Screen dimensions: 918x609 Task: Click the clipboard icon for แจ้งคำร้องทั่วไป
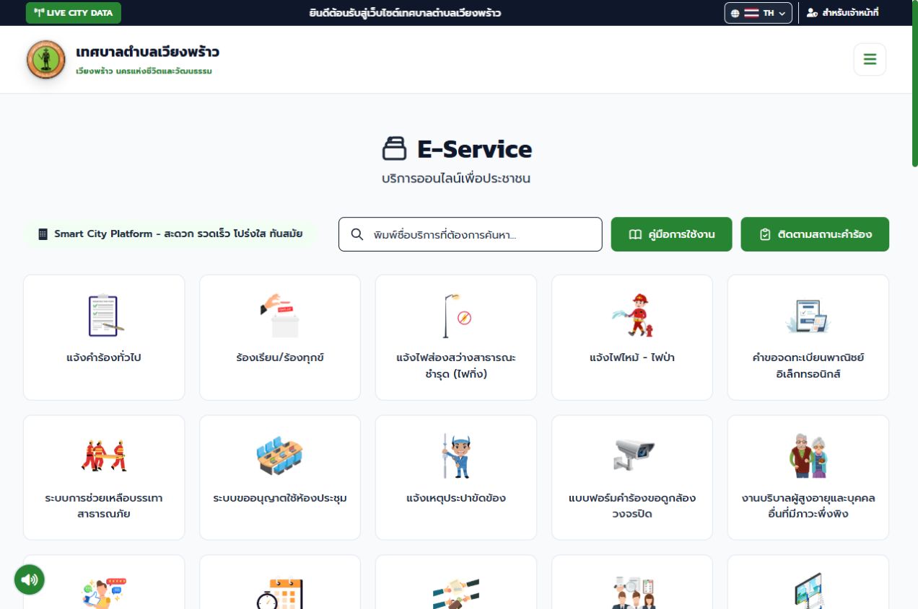[104, 316]
